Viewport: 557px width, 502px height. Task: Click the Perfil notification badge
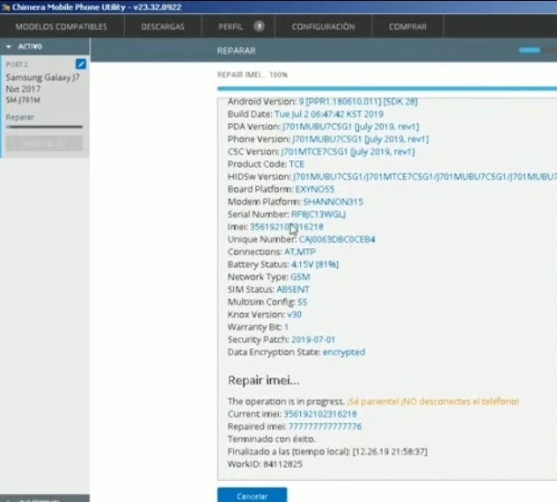pos(259,25)
